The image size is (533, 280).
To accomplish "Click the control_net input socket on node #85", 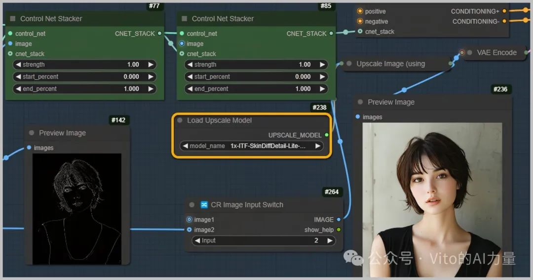I will click(182, 34).
